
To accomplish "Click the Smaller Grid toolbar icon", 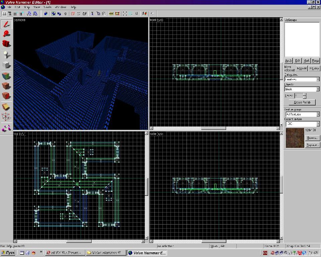I will [15, 14].
